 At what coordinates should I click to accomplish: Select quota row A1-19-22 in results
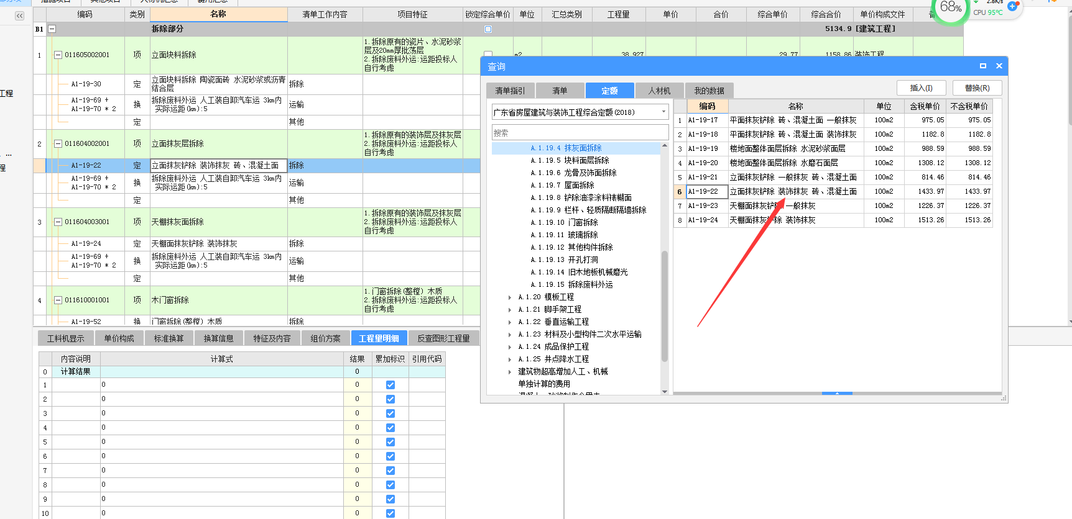tap(833, 192)
